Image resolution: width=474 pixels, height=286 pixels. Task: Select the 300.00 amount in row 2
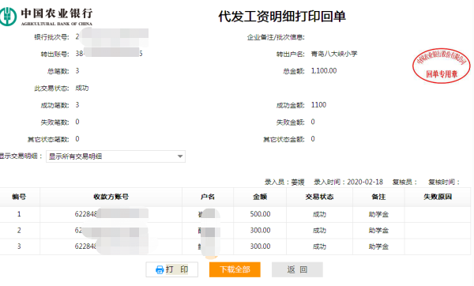[260, 231]
